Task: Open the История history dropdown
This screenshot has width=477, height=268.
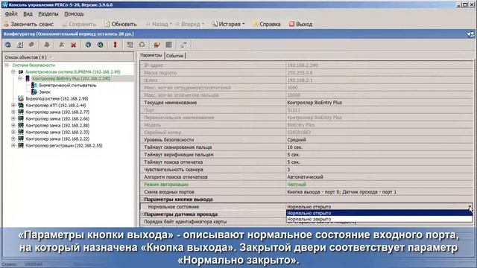Action: click(228, 24)
